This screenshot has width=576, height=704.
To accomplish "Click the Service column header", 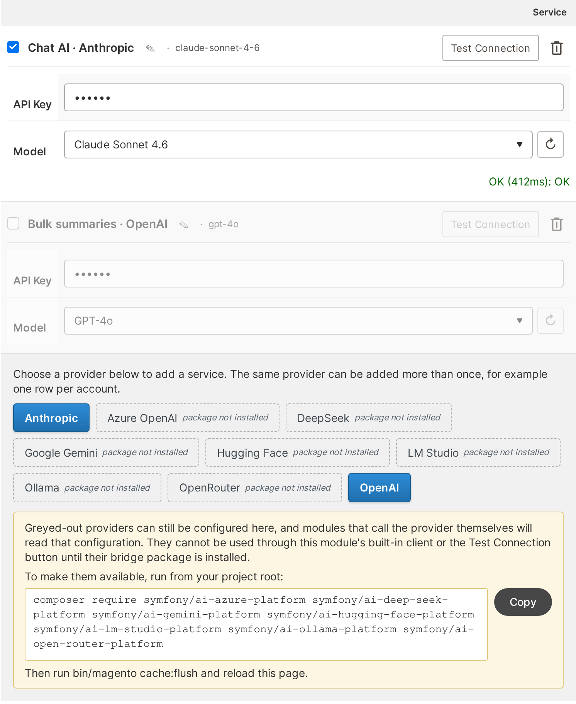I will (x=549, y=12).
